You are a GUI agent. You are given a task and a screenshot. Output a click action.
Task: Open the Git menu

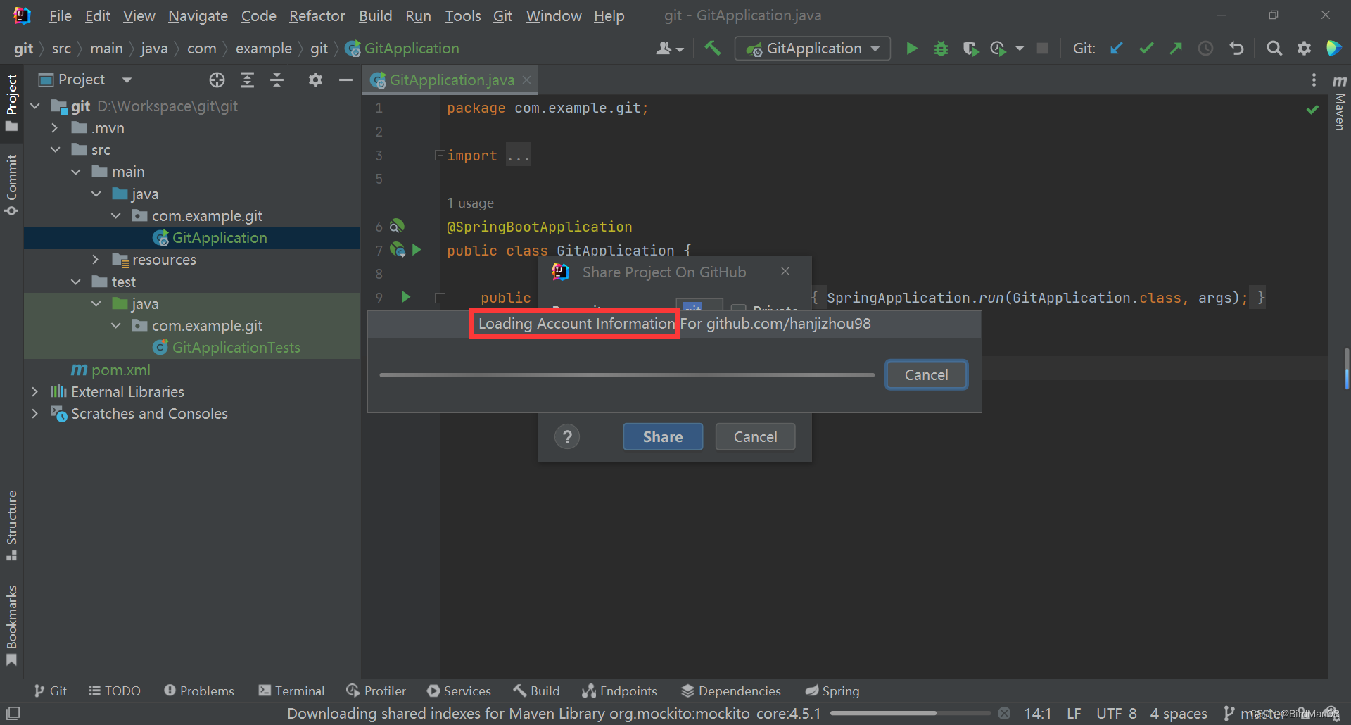pos(502,15)
